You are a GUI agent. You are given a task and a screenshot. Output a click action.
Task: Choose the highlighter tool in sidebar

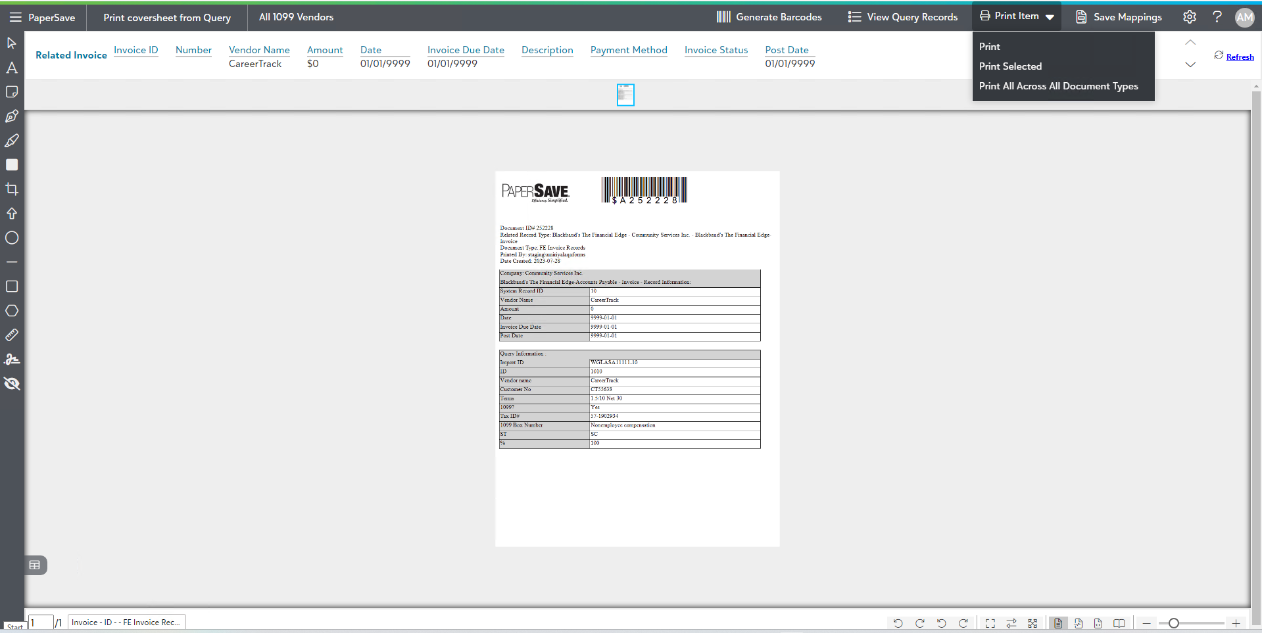(x=12, y=141)
